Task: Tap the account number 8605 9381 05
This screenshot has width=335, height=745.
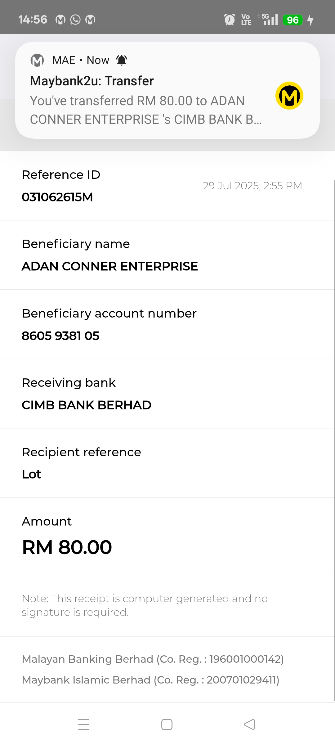Action: coord(60,336)
